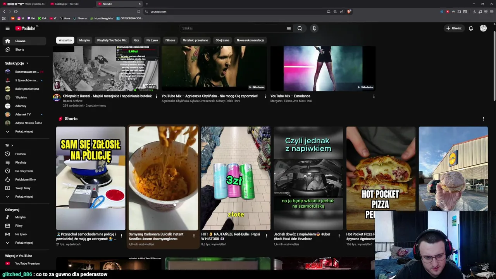The height and width of the screenshot is (279, 496).
Task: Open options menu for Agnieszka Chylińska mix
Action: click(x=265, y=96)
